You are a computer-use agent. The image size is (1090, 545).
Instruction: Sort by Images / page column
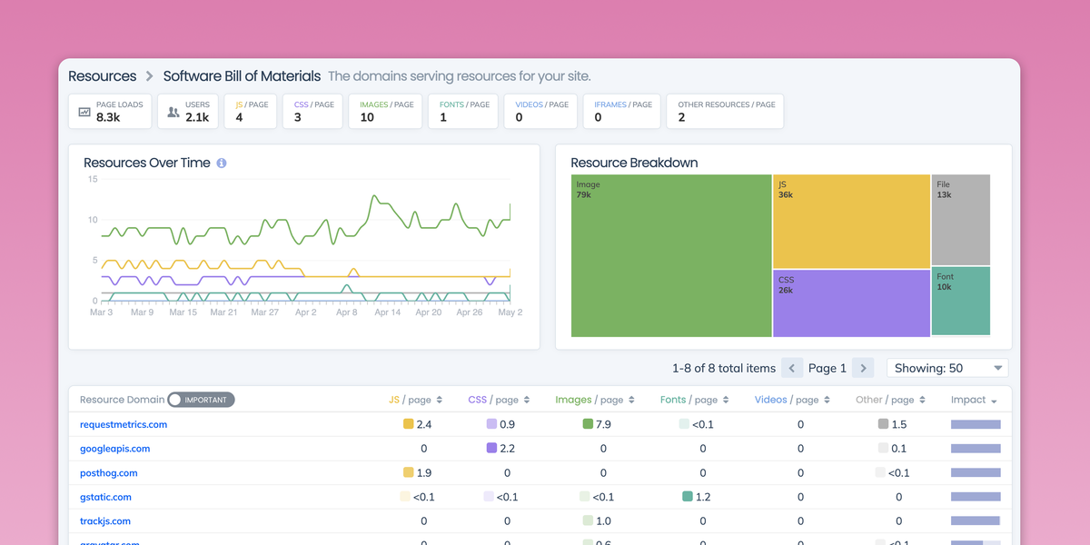pyautogui.click(x=595, y=400)
